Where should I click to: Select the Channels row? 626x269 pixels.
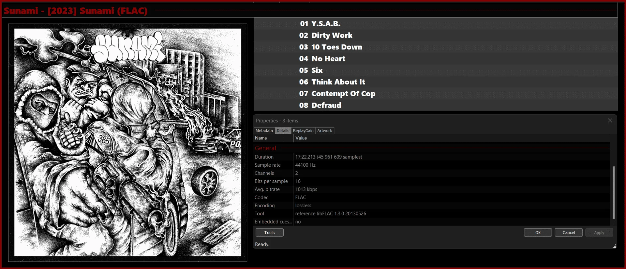pos(432,173)
